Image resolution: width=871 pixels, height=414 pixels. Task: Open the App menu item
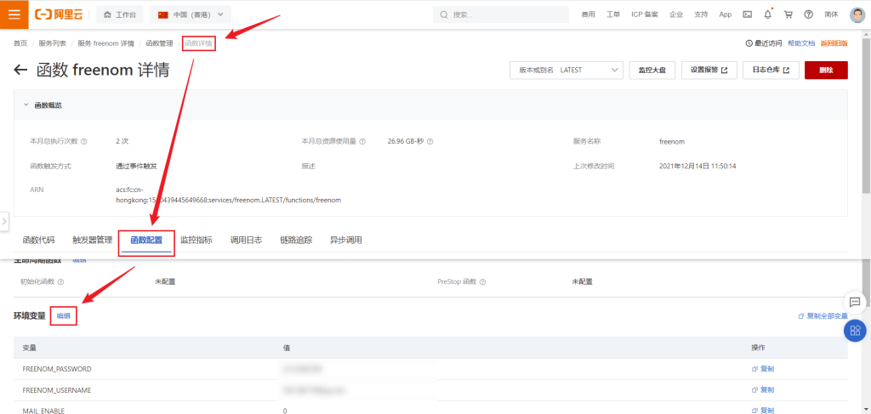(725, 14)
